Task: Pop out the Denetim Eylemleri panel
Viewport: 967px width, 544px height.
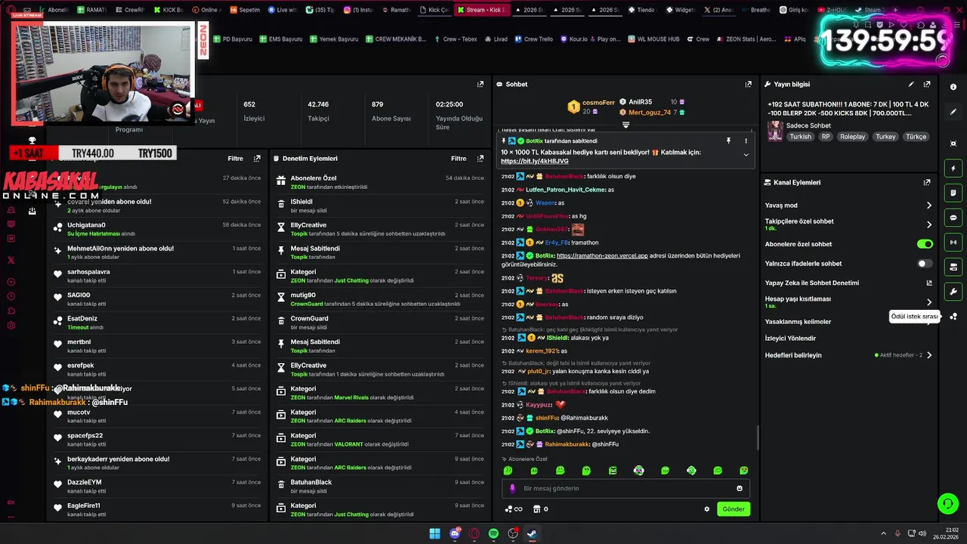Action: point(480,159)
